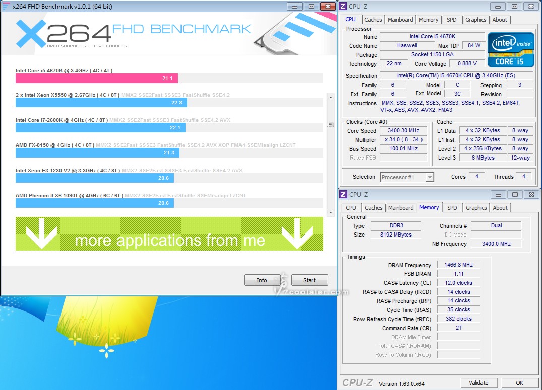Click the Technology value 22 nm
542x390 pixels.
[x=394, y=63]
